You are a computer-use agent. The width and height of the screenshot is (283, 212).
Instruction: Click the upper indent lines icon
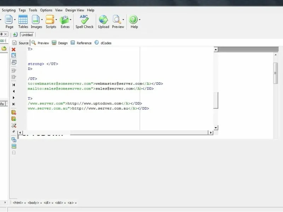[x=14, y=70]
